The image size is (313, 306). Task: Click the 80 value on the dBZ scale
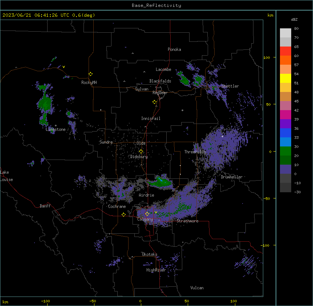click(x=296, y=29)
